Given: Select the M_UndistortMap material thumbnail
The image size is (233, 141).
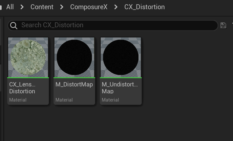Looking at the screenshot, I should pyautogui.click(x=121, y=58).
